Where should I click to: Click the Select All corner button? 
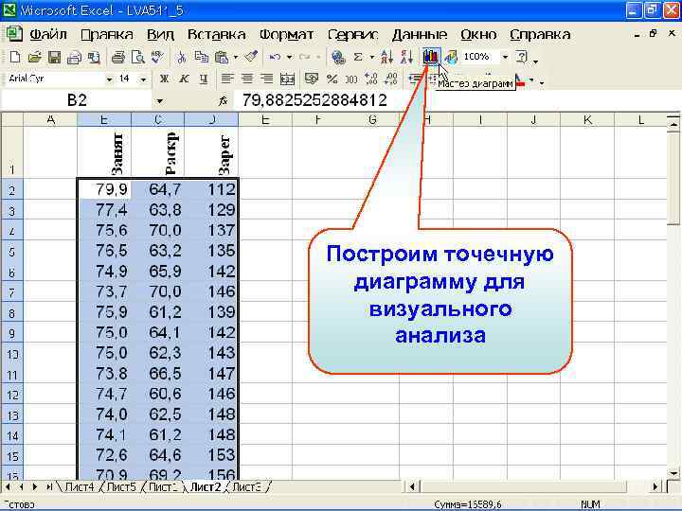click(x=11, y=119)
